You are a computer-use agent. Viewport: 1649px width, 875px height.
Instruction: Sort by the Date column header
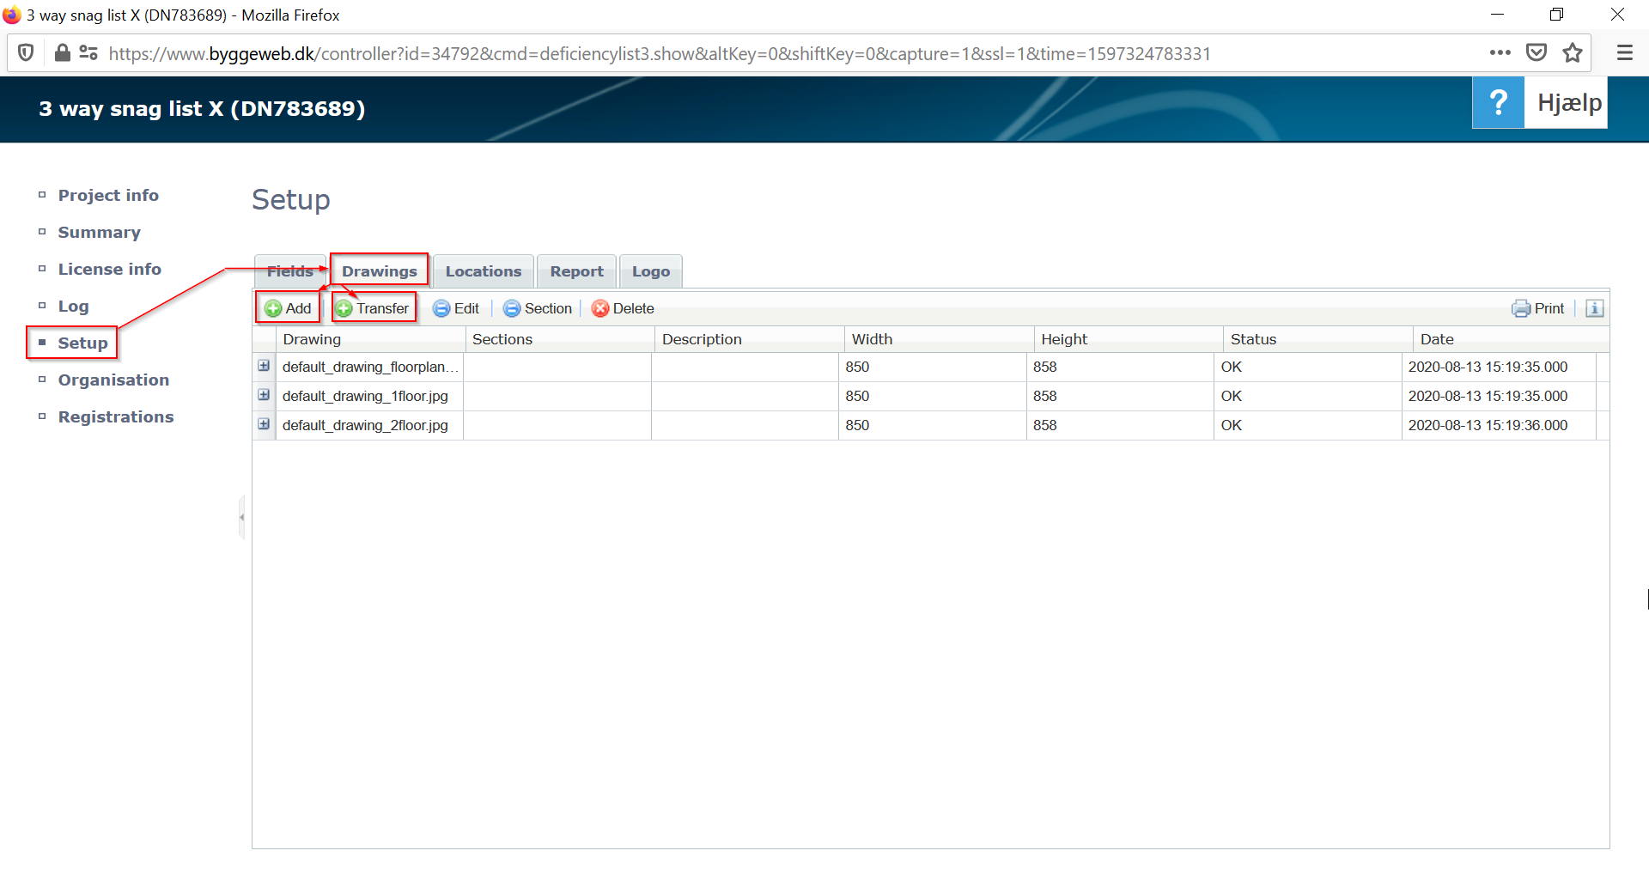[1511, 339]
